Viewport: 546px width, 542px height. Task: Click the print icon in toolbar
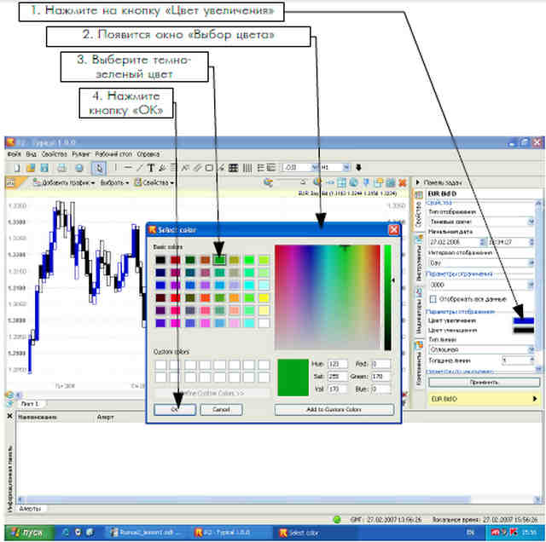[62, 168]
